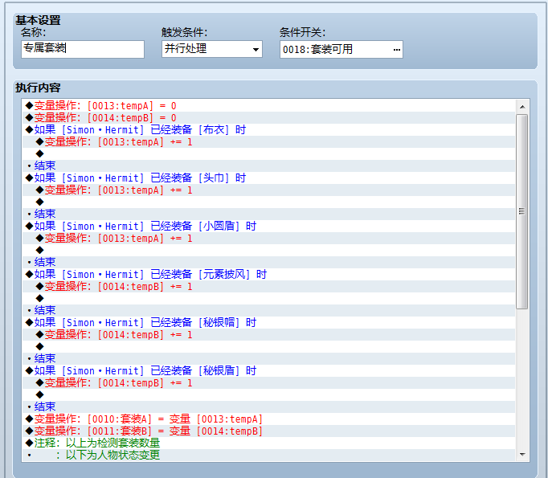Viewport: 548px width, 478px height.
Task: Select the 结束 line after 布衣 block
Action: pyautogui.click(x=268, y=166)
